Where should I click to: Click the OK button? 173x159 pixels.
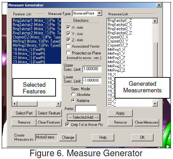coord(142,137)
